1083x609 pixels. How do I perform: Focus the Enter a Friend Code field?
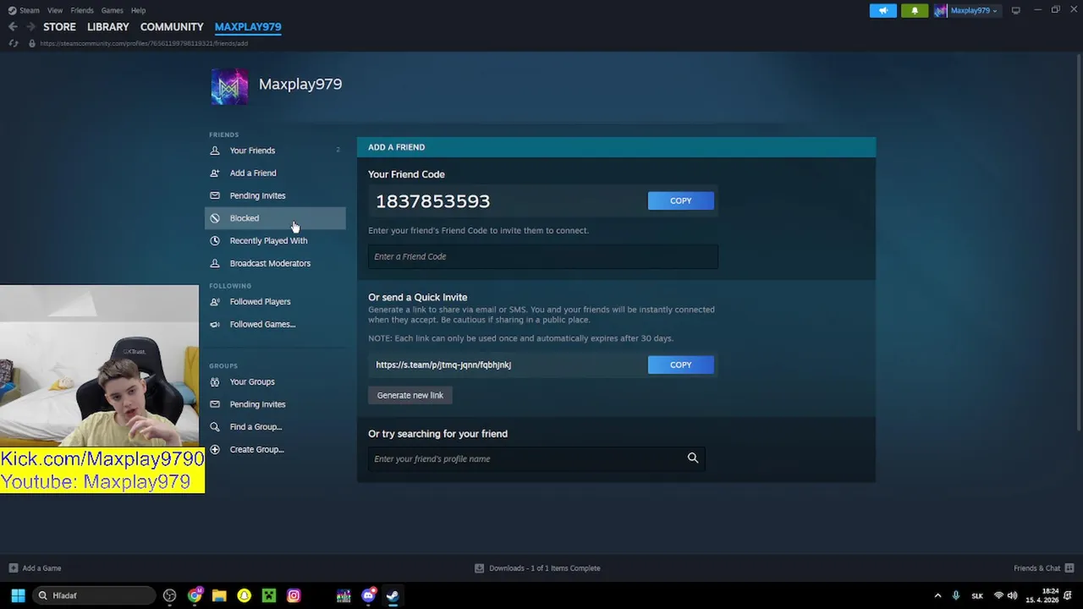pyautogui.click(x=542, y=256)
